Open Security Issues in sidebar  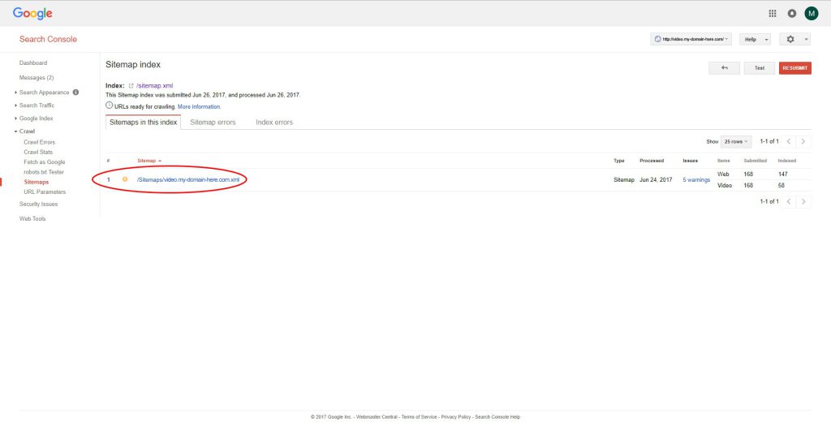coord(38,205)
